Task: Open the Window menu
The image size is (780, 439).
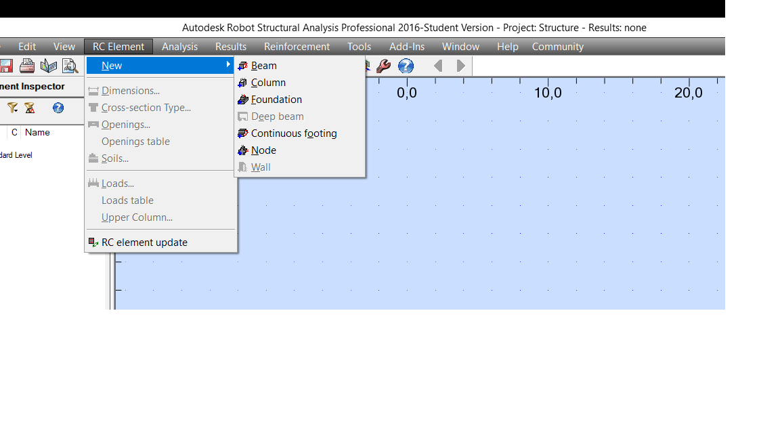Action: pyautogui.click(x=460, y=46)
